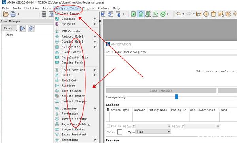Enable the Follow checkbox

pos(108,126)
